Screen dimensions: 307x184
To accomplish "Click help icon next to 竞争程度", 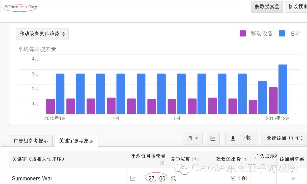I will (x=195, y=159).
